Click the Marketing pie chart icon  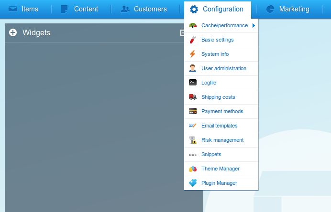pos(270,9)
